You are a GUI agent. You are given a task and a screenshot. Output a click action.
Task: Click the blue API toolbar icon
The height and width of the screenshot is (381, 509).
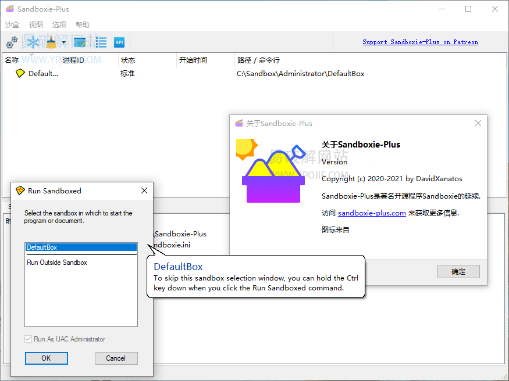[119, 42]
